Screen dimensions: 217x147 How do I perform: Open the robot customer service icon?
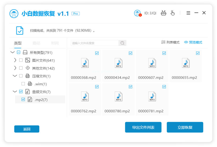coord(164,13)
